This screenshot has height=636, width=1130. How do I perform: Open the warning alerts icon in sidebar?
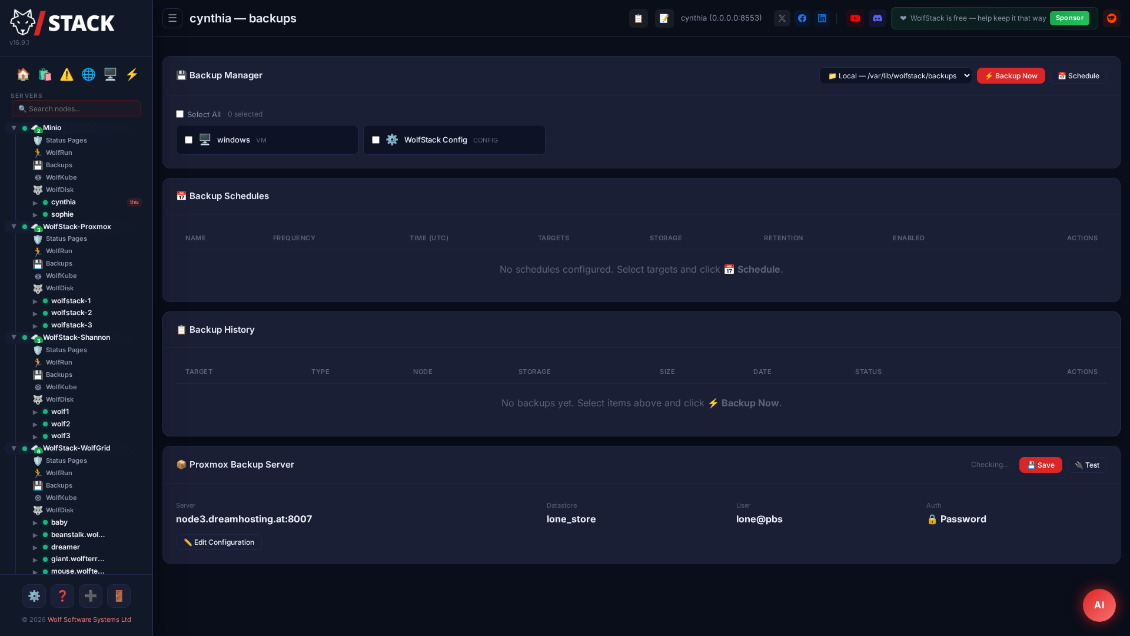click(67, 74)
